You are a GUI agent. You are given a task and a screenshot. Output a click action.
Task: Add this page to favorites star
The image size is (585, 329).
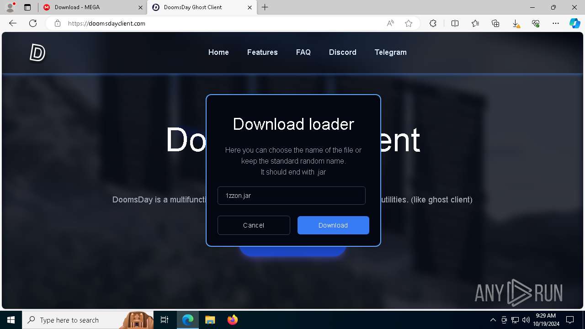409,23
